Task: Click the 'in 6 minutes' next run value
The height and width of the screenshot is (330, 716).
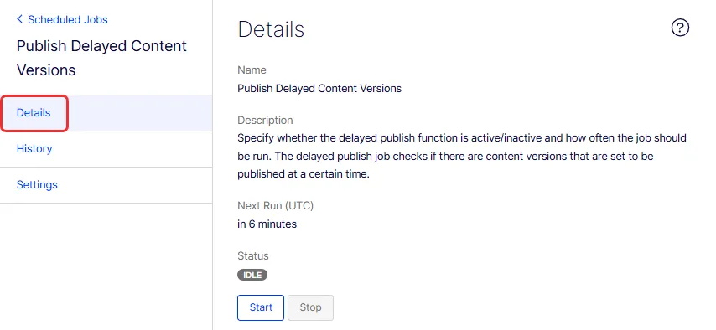Action: (267, 224)
